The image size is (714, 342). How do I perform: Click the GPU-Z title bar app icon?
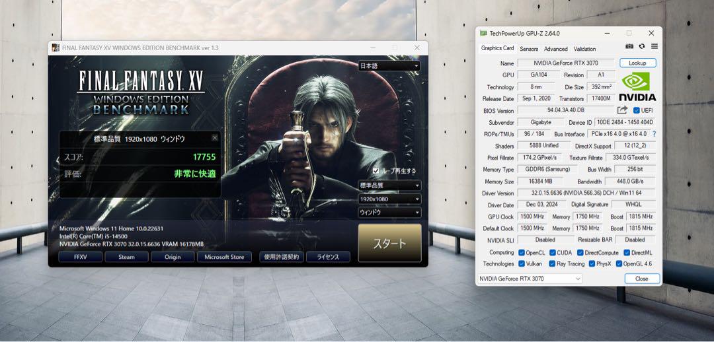click(x=483, y=33)
